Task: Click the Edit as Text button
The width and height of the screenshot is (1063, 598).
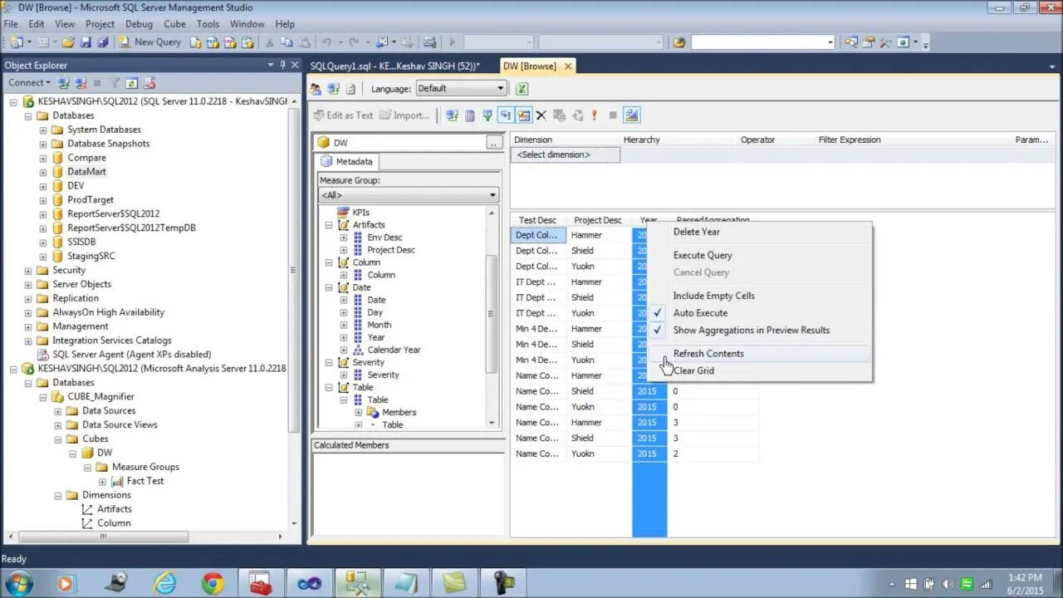Action: (x=344, y=115)
